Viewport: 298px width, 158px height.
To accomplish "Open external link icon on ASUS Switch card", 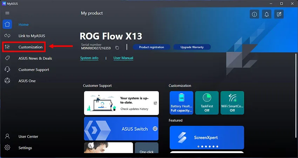I will (x=155, y=129).
